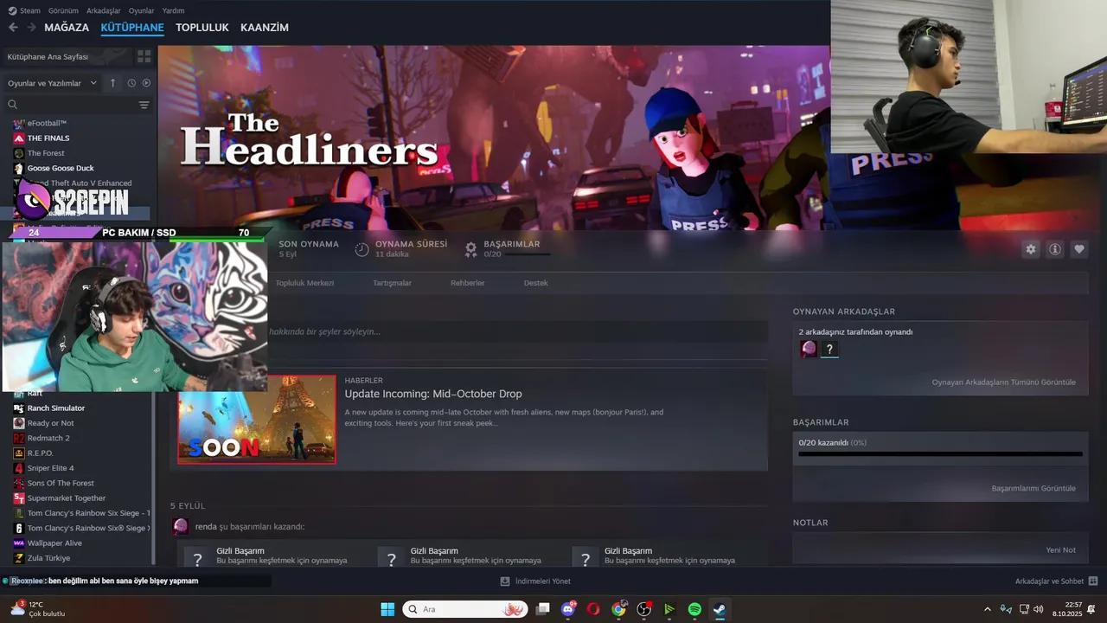Open the first friend's avatar
The width and height of the screenshot is (1107, 623).
coord(809,349)
